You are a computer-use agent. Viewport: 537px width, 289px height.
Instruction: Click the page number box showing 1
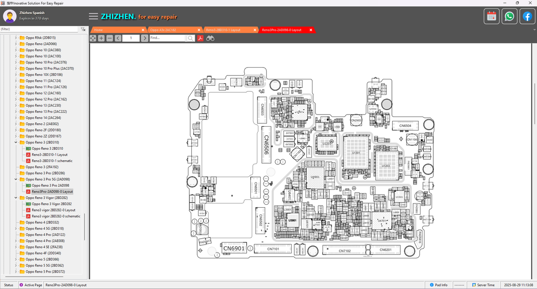[131, 38]
